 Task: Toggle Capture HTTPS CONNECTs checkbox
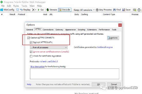(28, 38)
